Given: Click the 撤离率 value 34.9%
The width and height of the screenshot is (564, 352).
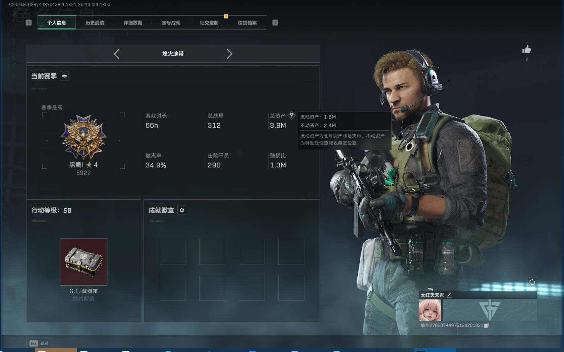Looking at the screenshot, I should (156, 165).
